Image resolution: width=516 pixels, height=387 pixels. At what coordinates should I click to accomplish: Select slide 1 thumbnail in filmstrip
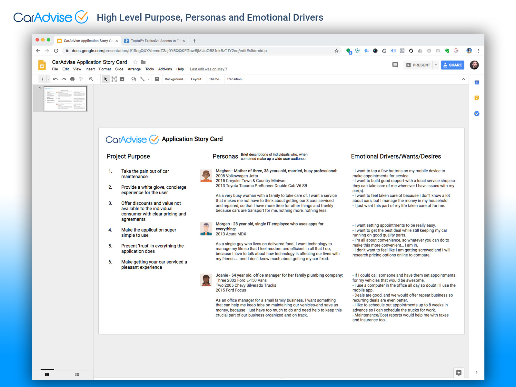click(x=65, y=99)
